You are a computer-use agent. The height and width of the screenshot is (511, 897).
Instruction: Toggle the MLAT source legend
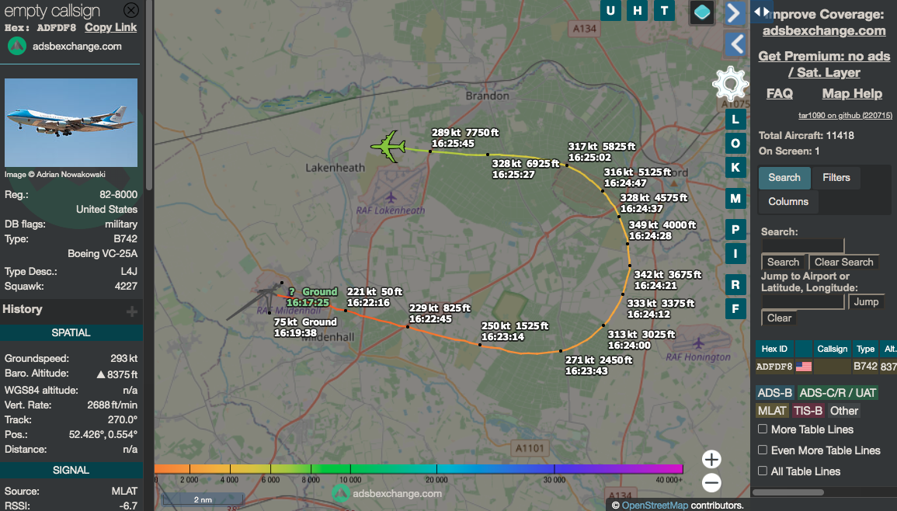[772, 411]
